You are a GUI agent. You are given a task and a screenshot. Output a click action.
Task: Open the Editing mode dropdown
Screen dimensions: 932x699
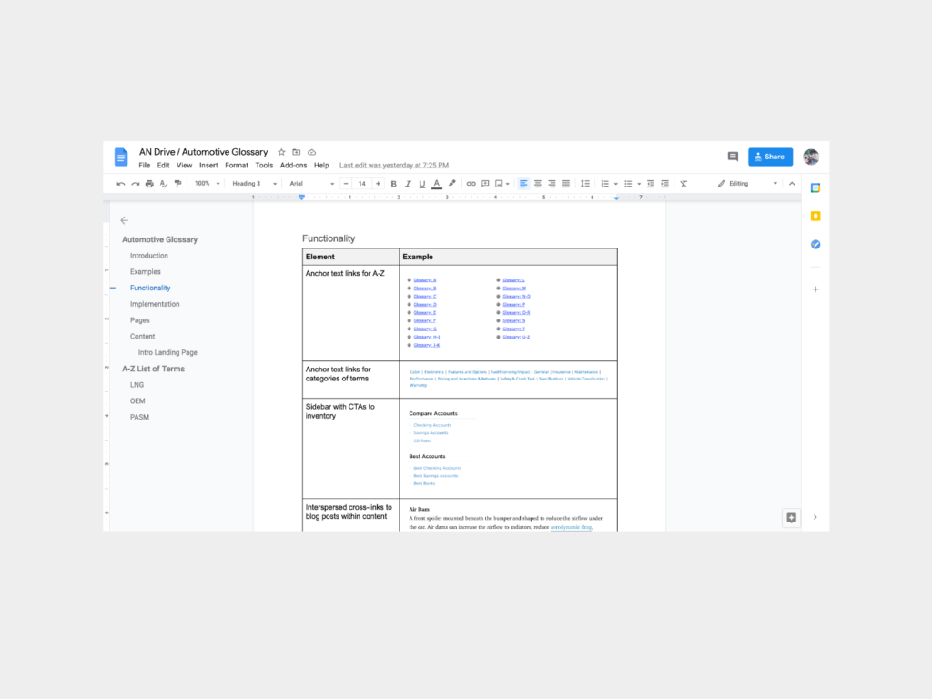point(747,184)
